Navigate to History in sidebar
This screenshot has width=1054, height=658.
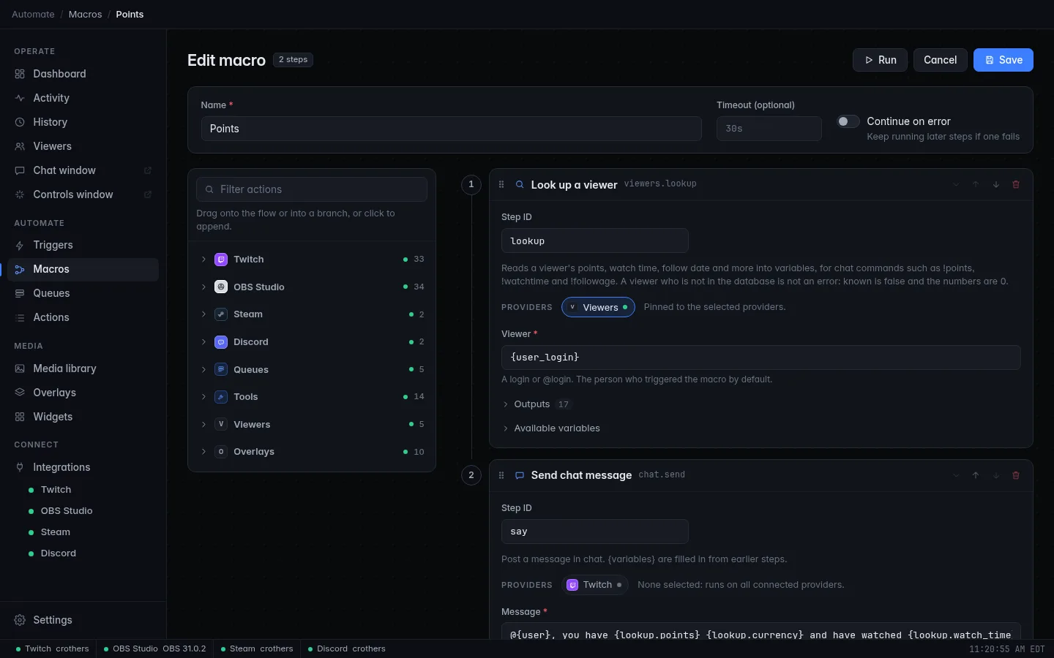pos(83,122)
